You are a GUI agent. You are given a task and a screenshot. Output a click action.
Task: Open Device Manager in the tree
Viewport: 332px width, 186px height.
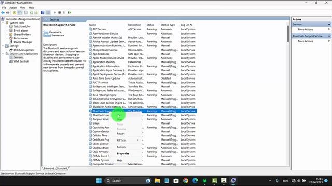[23, 42]
